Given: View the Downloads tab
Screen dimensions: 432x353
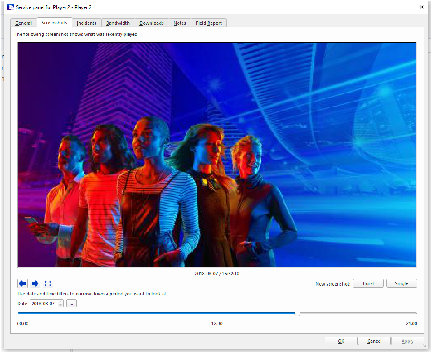Looking at the screenshot, I should point(151,23).
